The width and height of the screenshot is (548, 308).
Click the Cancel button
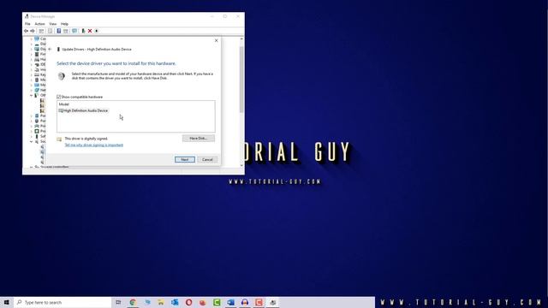(x=207, y=160)
